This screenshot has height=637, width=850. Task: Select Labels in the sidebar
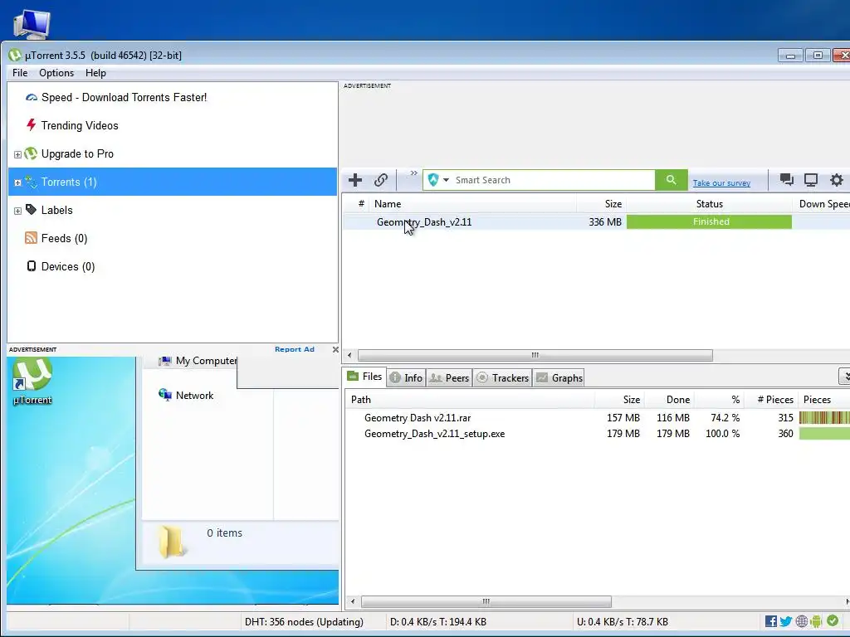coord(57,210)
